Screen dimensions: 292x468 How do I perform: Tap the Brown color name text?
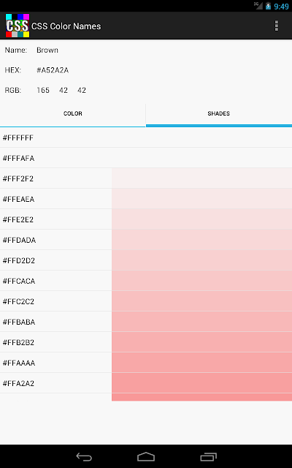(x=47, y=50)
